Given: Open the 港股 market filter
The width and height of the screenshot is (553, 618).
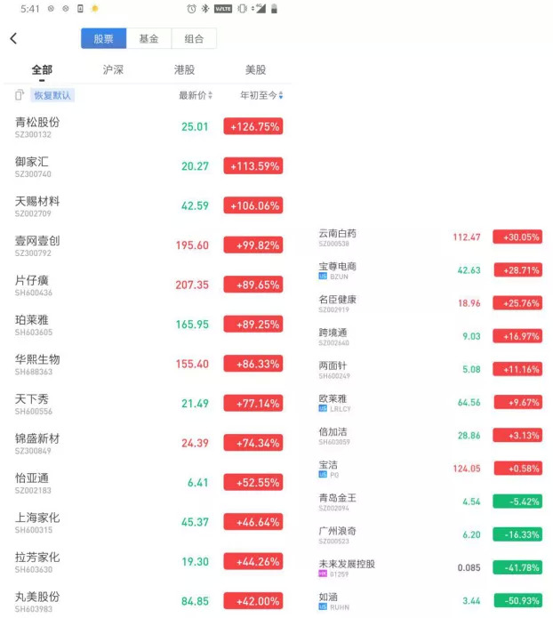Looking at the screenshot, I should [184, 70].
